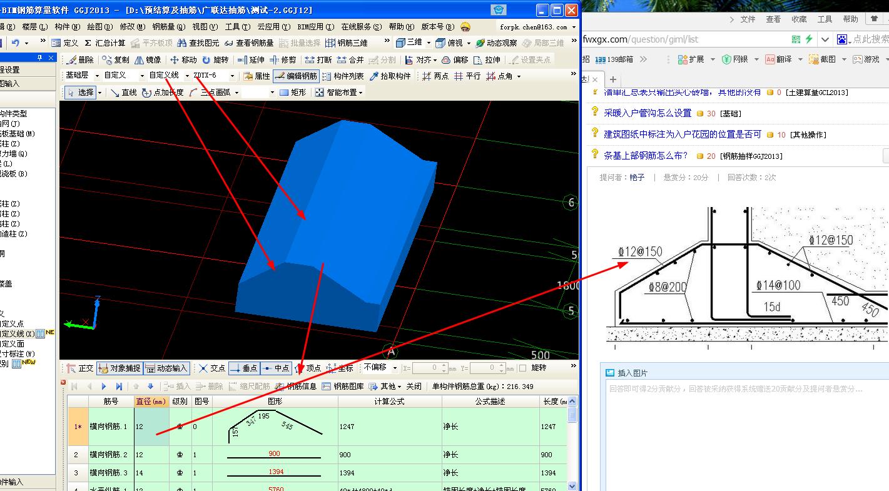Toggle 对象捕捉 (Object Snap)

point(119,368)
